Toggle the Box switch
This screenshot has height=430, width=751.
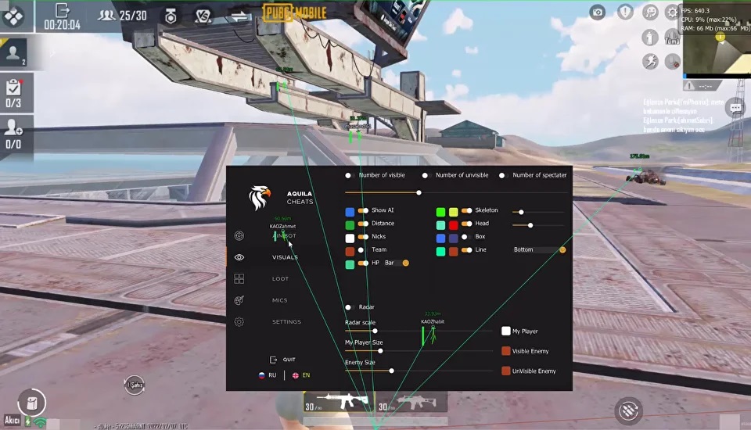click(x=466, y=237)
